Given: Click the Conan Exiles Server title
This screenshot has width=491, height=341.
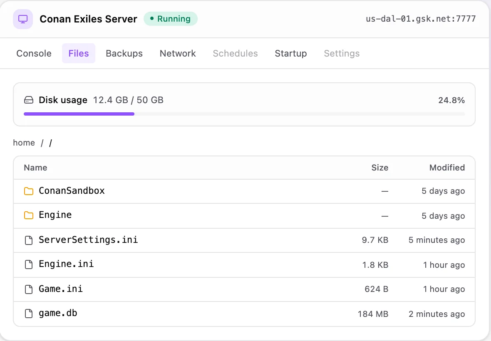Looking at the screenshot, I should [x=88, y=19].
